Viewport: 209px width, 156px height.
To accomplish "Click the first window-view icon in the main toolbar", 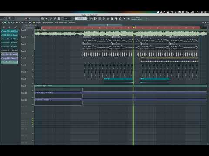I will coord(42,19).
